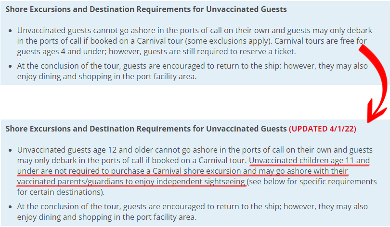Click first bullet point in top section

[10, 31]
